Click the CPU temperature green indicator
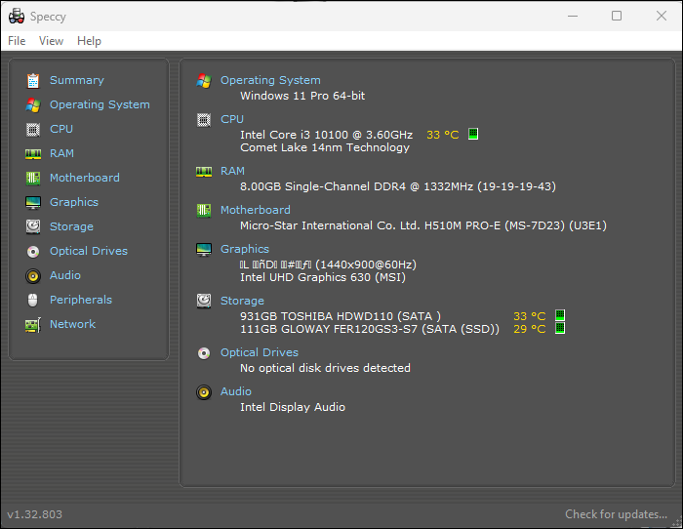 (473, 134)
